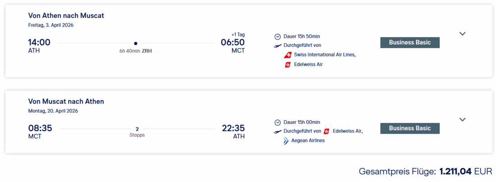Screen dimensions: 496x182
Task: Click the Edelweiss Air logo in the return flight
Action: 326,131
